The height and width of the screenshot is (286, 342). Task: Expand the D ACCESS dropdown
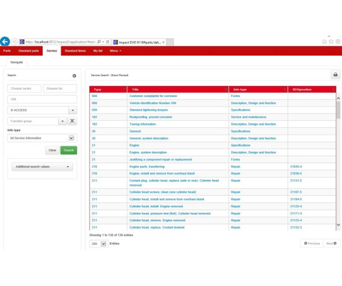(x=72, y=110)
